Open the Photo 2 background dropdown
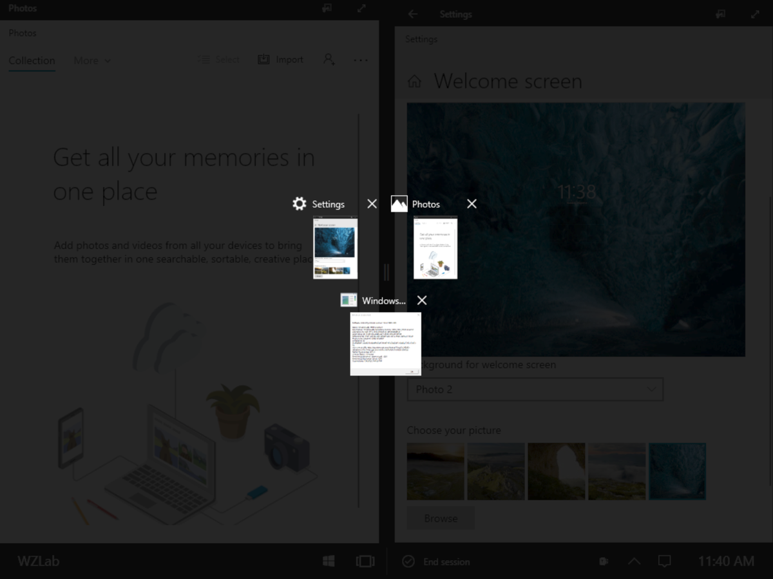The image size is (773, 579). pos(535,389)
